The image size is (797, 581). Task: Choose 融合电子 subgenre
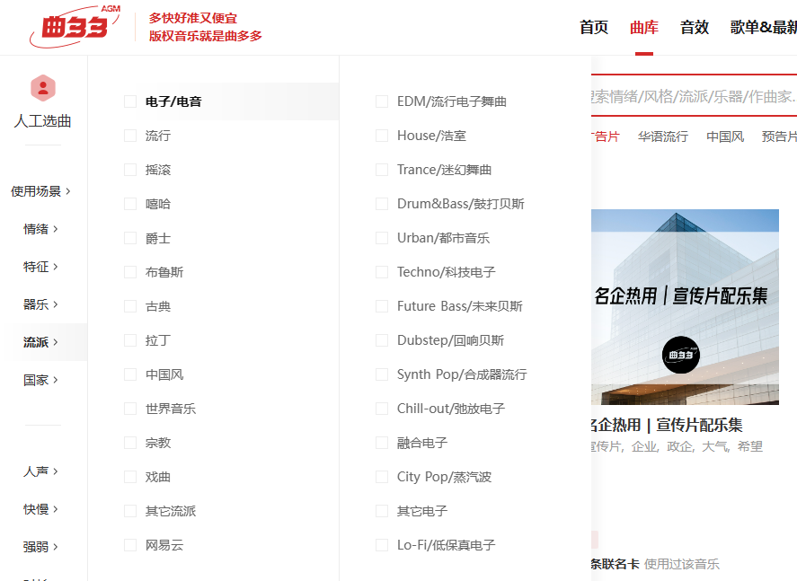tap(422, 443)
